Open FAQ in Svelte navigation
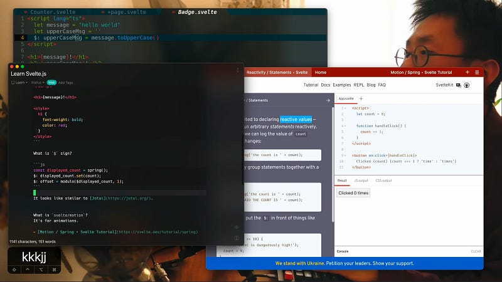Screen dimensions: 502x282 [x=382, y=85]
